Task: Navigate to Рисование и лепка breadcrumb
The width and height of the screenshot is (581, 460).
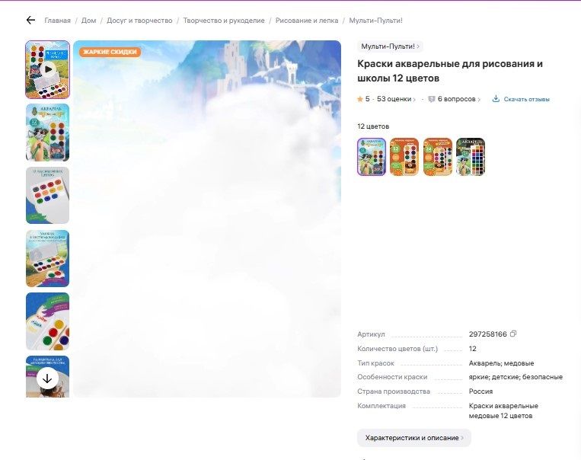Action: click(x=307, y=21)
